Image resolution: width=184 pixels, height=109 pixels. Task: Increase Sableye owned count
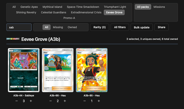click(31, 101)
